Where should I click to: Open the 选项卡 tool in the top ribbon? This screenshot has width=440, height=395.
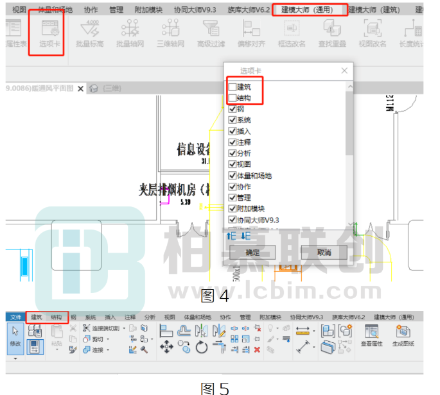(x=49, y=33)
